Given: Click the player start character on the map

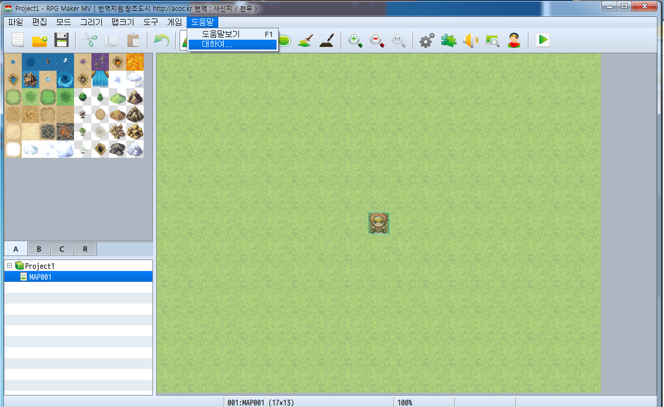Looking at the screenshot, I should [379, 223].
